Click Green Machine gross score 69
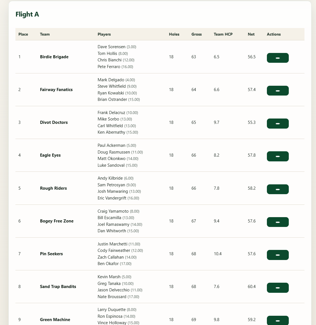 194,320
